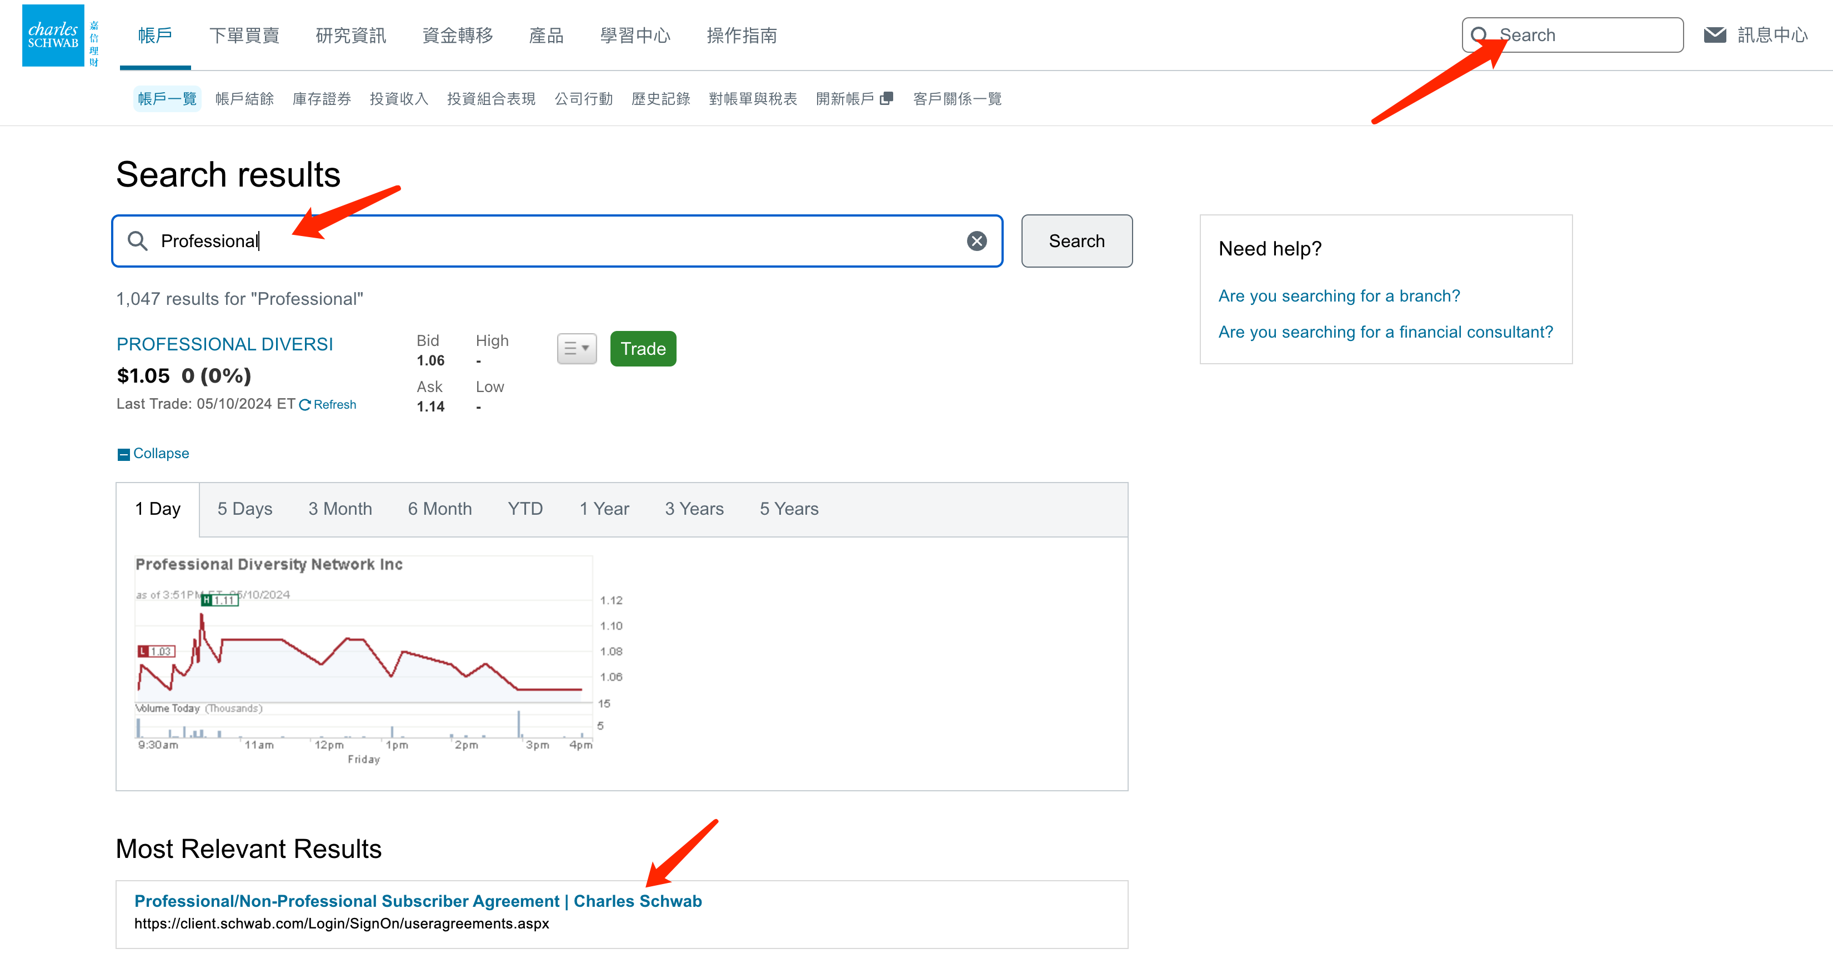Click the Search button beside the query field
Screen dimensions: 1833x974
(x=1076, y=241)
